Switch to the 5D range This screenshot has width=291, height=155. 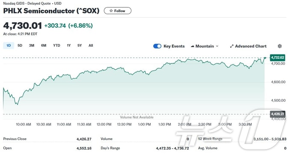point(20,45)
